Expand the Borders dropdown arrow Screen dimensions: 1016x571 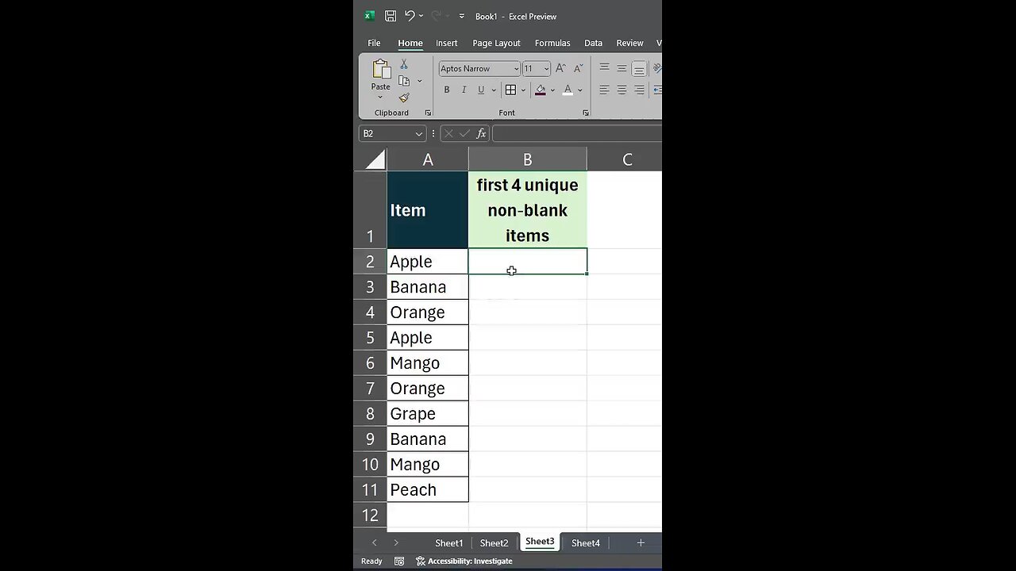pyautogui.click(x=525, y=90)
